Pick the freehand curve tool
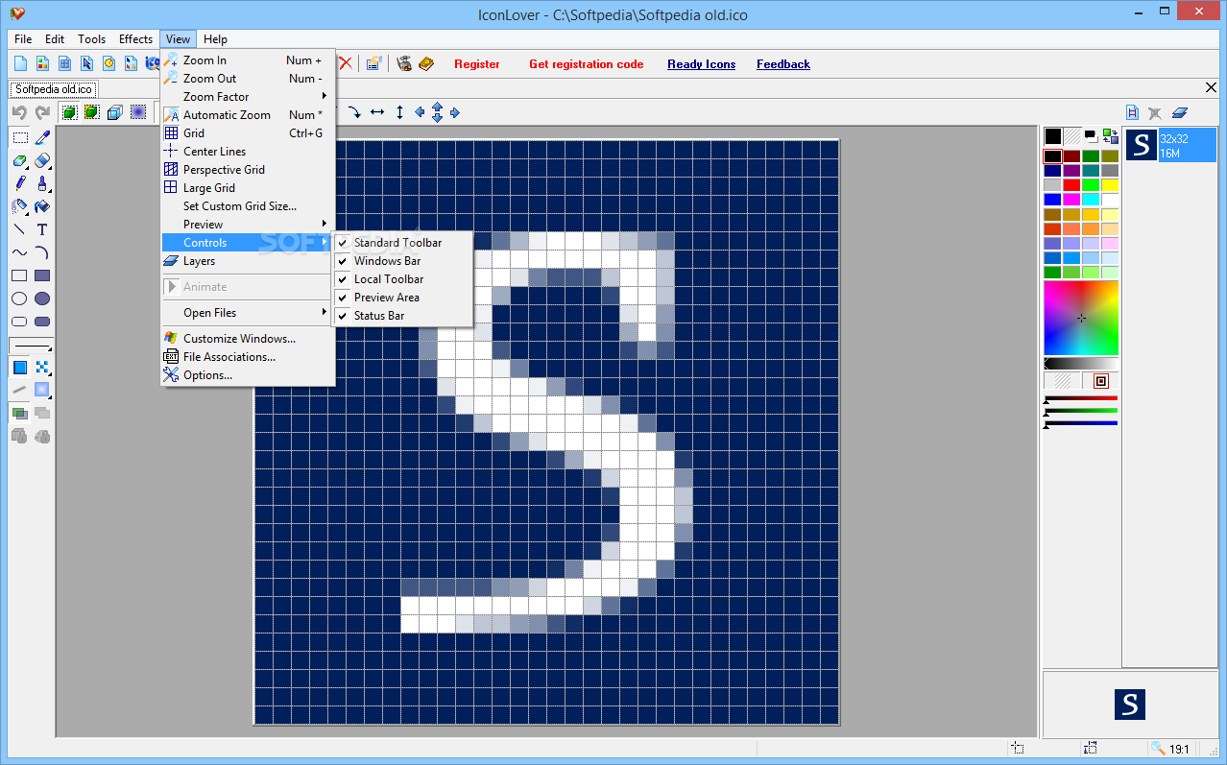 [x=19, y=252]
